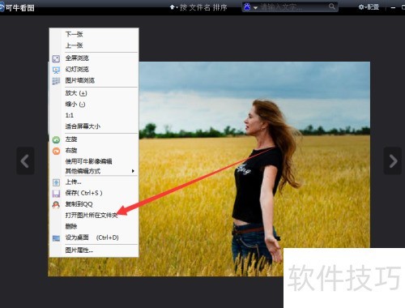405x308 pixels.
Task: Choose 设为桌面 (Ctrl+D) entry
Action: point(94,237)
